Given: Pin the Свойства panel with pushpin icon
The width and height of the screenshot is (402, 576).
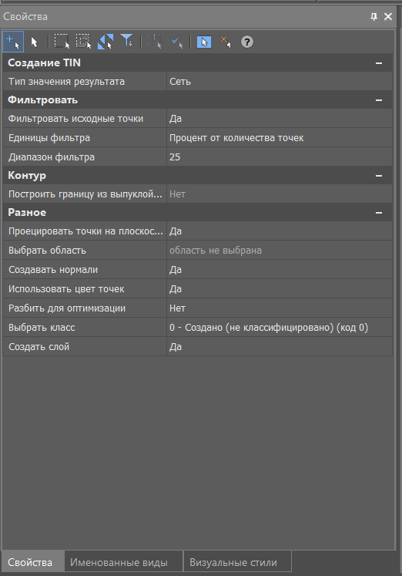Looking at the screenshot, I should pos(374,16).
